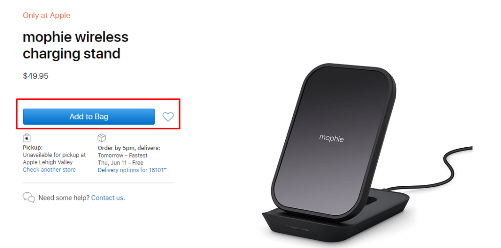This screenshot has height=248, width=501.
Task: Click the Only at Apple label
Action: point(46,15)
